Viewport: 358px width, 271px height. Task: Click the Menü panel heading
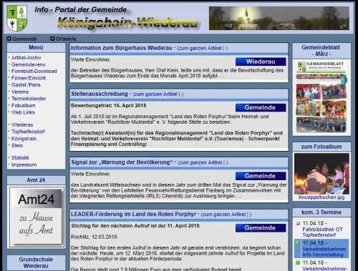[x=36, y=47]
